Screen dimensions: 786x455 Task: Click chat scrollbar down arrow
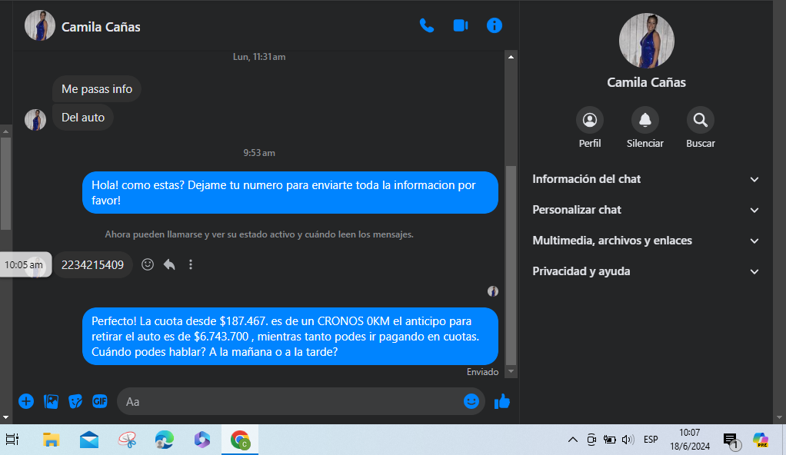[x=511, y=371]
